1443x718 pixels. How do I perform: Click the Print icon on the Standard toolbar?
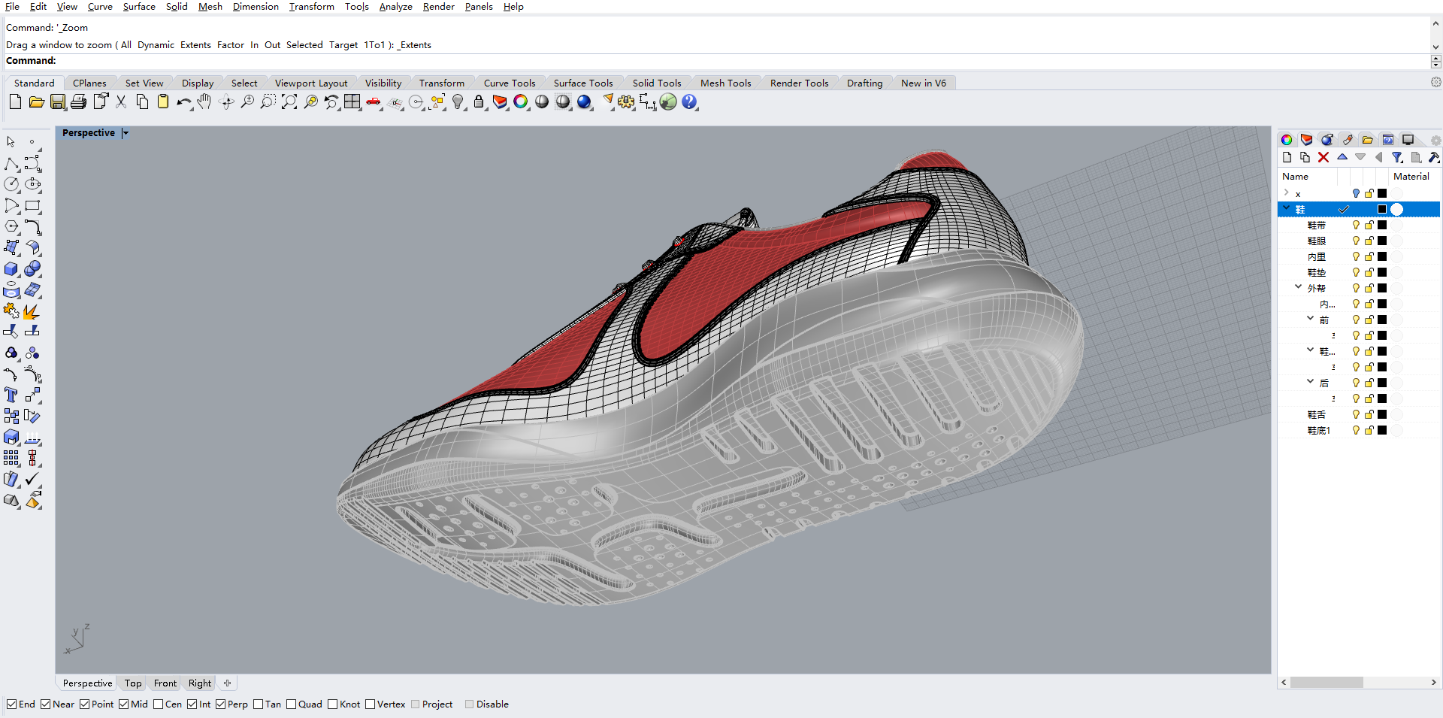[78, 102]
